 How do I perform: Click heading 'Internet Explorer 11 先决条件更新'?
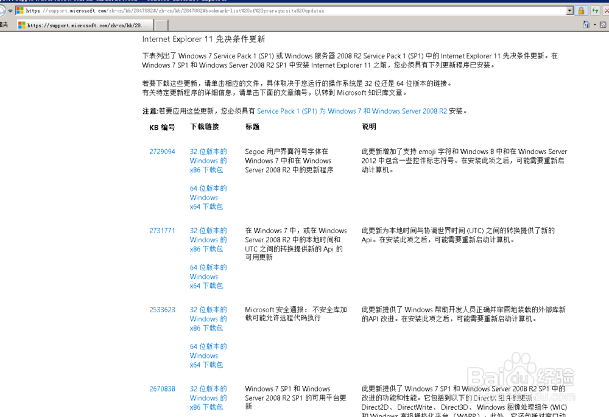tap(203, 39)
